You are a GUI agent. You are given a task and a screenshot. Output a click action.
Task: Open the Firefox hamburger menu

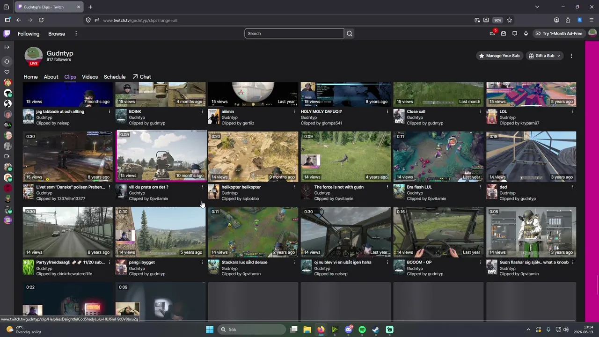tap(592, 20)
